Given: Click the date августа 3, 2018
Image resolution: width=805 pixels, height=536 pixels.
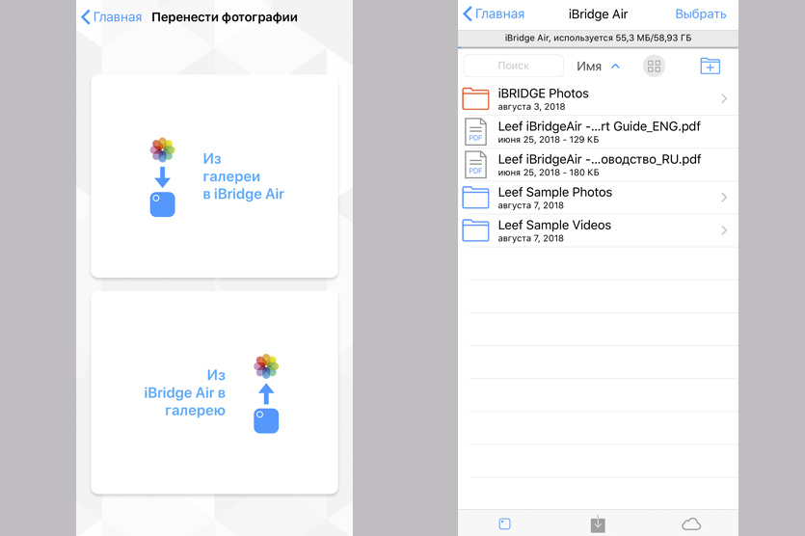Looking at the screenshot, I should [x=531, y=107].
